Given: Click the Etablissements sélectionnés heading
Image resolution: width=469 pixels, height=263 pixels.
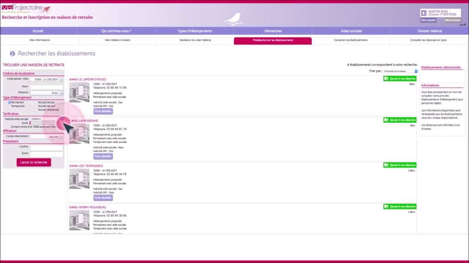Looking at the screenshot, I should 441,67.
